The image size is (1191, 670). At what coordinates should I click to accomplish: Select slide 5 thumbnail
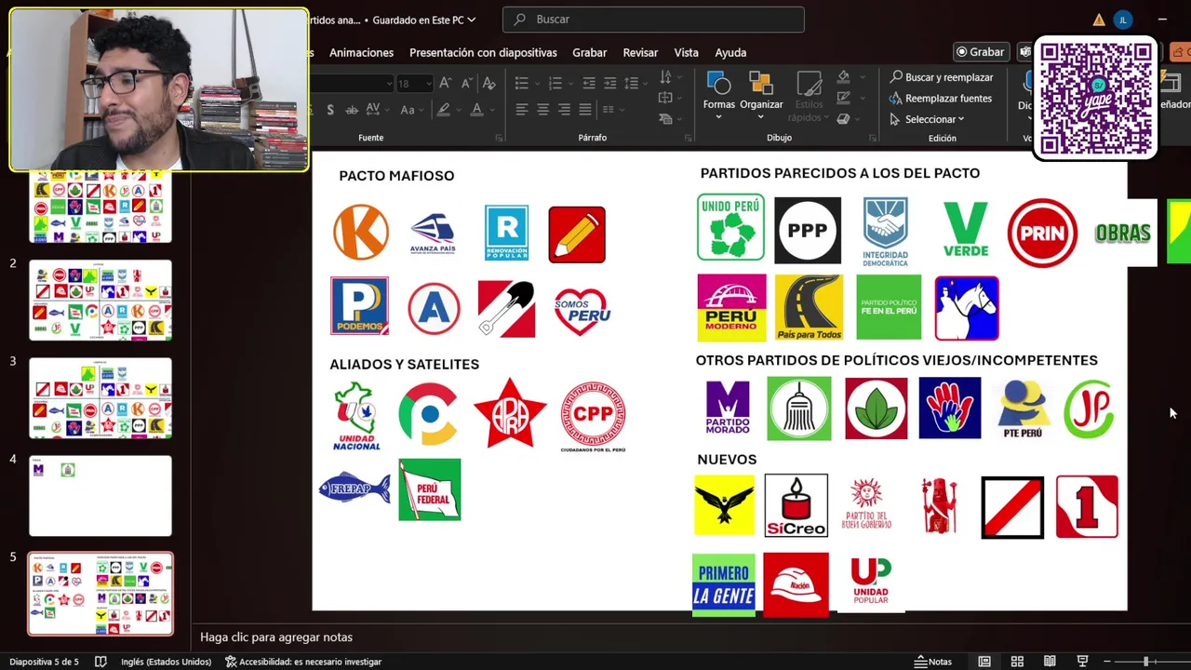coord(100,594)
